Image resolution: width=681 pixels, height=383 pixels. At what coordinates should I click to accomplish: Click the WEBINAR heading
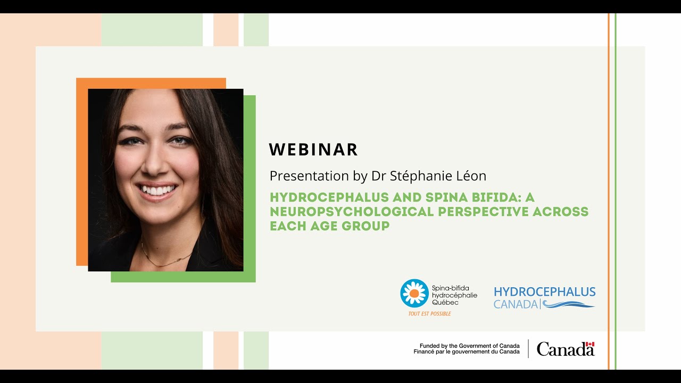click(313, 149)
